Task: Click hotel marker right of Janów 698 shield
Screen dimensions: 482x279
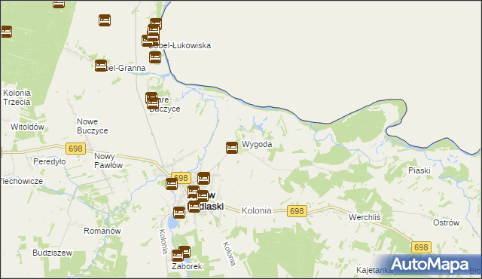Action: tap(203, 179)
